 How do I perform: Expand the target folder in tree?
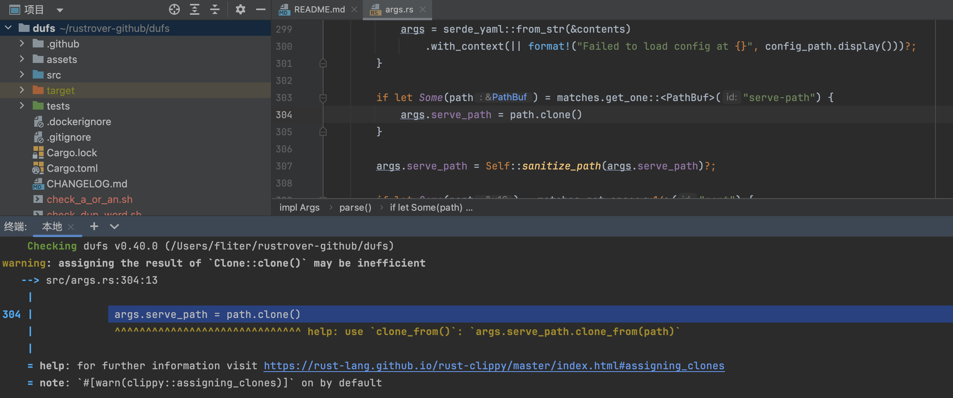point(22,90)
